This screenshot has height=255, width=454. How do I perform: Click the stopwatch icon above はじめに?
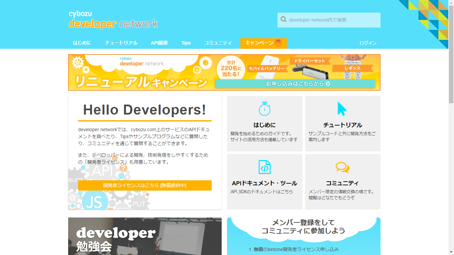click(265, 109)
